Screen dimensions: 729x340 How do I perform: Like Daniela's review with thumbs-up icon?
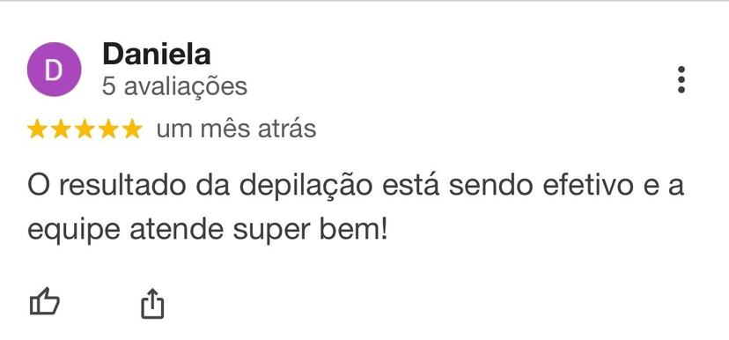point(45,301)
